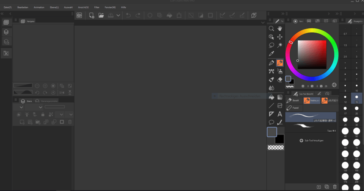The image size is (364, 191).
Task: Select black sub color swatch in tool palette
Action: [x=280, y=139]
